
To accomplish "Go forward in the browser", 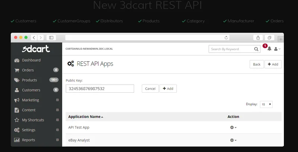I will pyautogui.click(x=41, y=37).
